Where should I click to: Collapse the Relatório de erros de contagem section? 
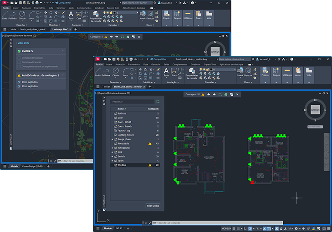[63, 75]
